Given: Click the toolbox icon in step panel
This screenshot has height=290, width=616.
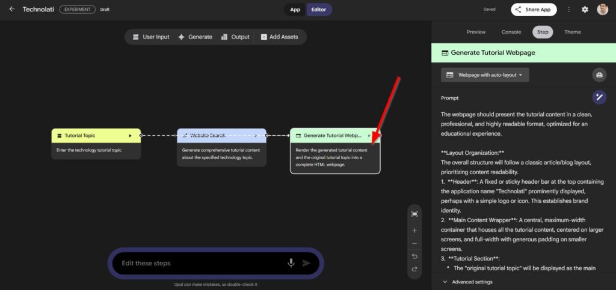Looking at the screenshot, I should 599,75.
